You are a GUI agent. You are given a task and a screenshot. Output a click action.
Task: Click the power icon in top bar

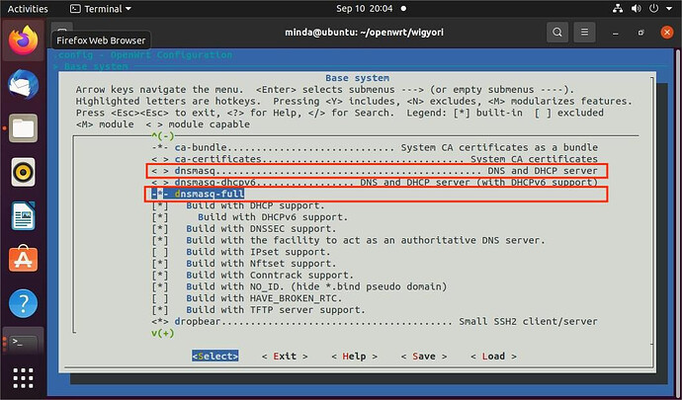coord(653,8)
